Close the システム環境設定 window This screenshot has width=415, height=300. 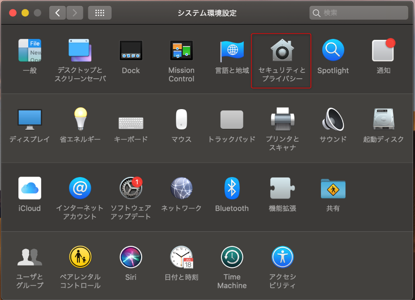13,13
